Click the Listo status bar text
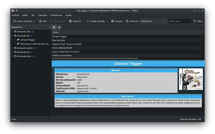The height and width of the screenshot is (134, 215). coord(14,119)
